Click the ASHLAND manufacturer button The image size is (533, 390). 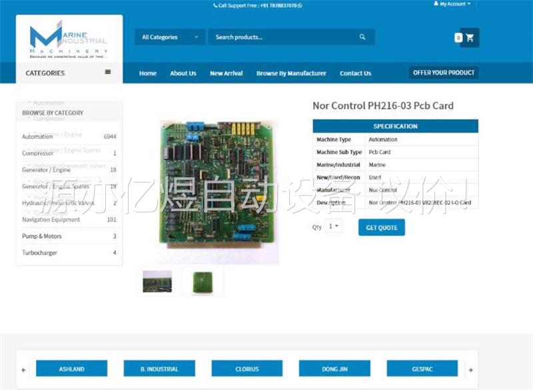click(72, 369)
